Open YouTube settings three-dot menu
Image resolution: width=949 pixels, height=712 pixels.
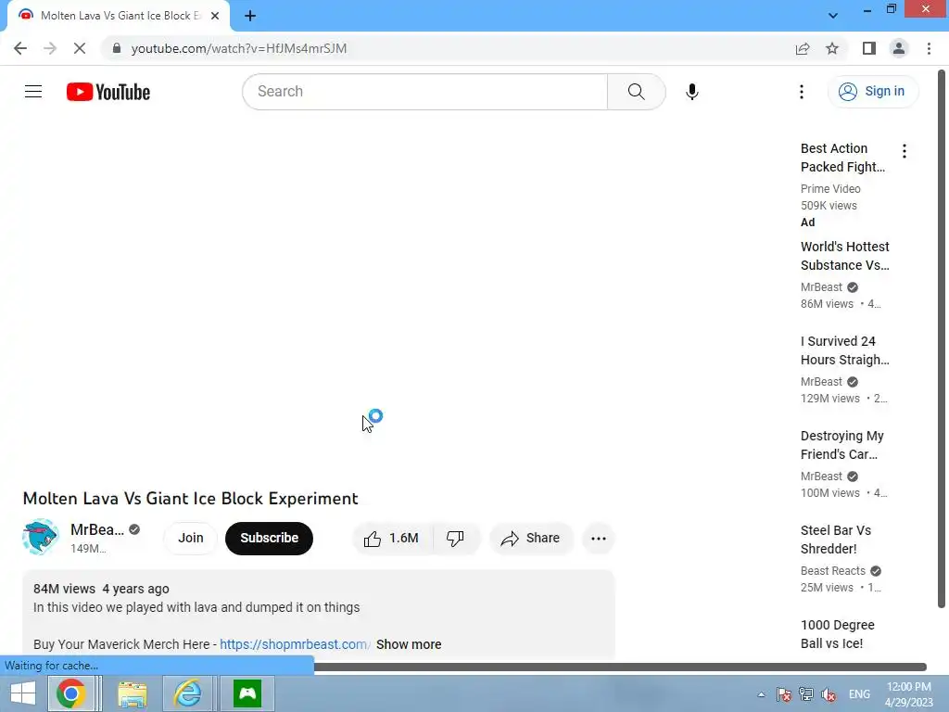pos(802,92)
